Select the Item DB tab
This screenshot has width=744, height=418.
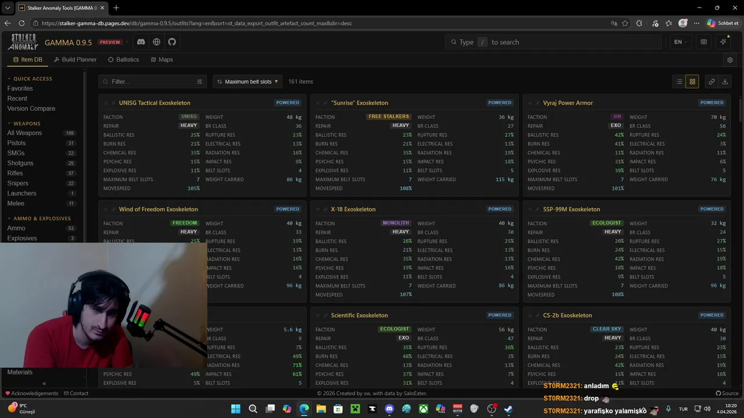27,60
